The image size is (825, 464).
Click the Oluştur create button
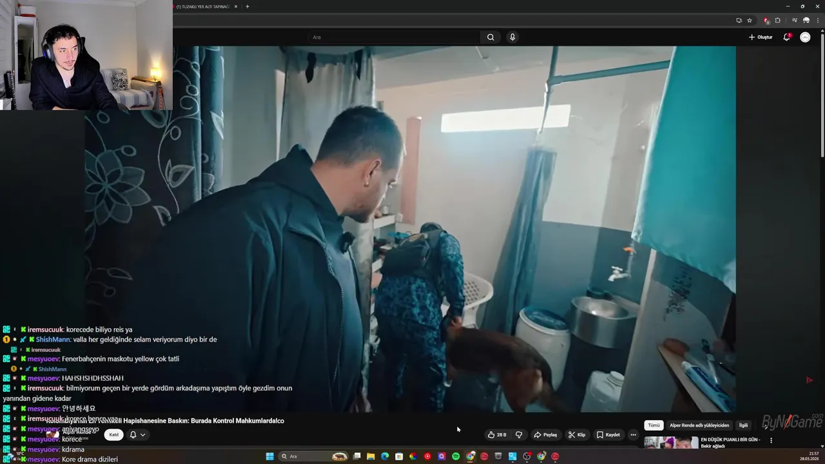coord(761,37)
